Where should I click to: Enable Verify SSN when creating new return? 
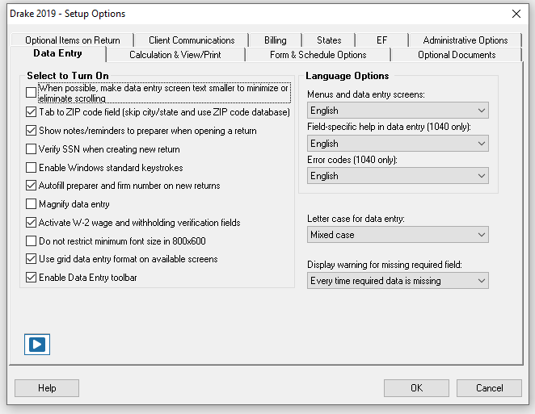click(31, 149)
